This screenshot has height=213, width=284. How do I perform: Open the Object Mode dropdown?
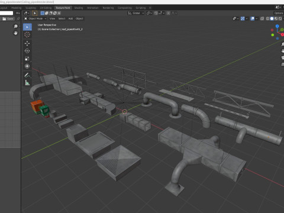pyautogui.click(x=35, y=18)
